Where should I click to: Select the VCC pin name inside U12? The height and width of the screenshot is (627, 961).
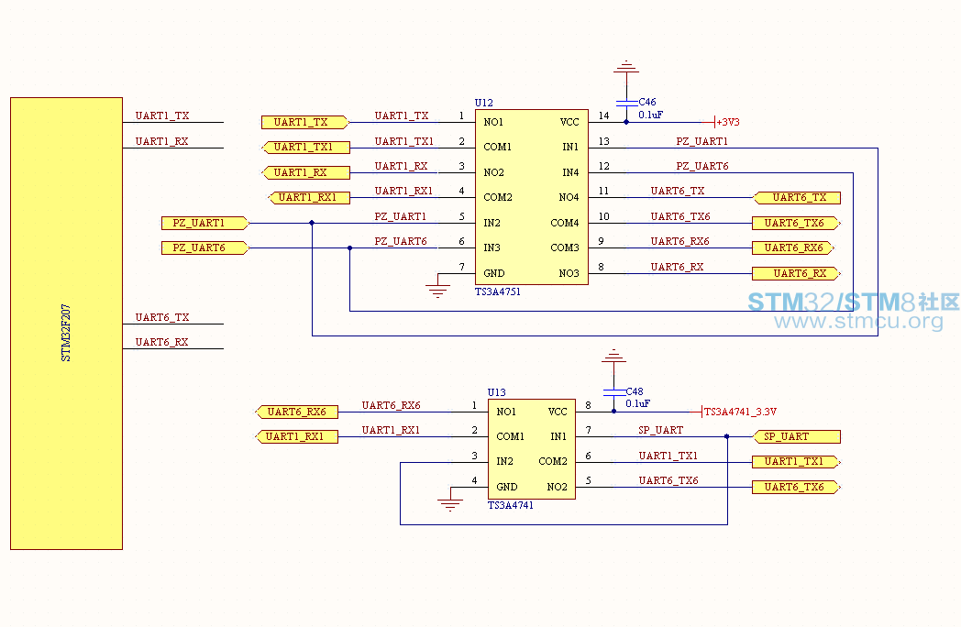point(569,122)
